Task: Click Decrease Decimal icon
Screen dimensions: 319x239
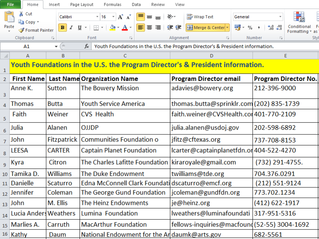Action: tap(279, 28)
